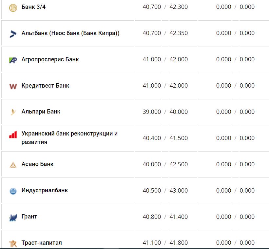Open the Индустриалбанк link
The height and width of the screenshot is (249, 269).
tap(45, 190)
